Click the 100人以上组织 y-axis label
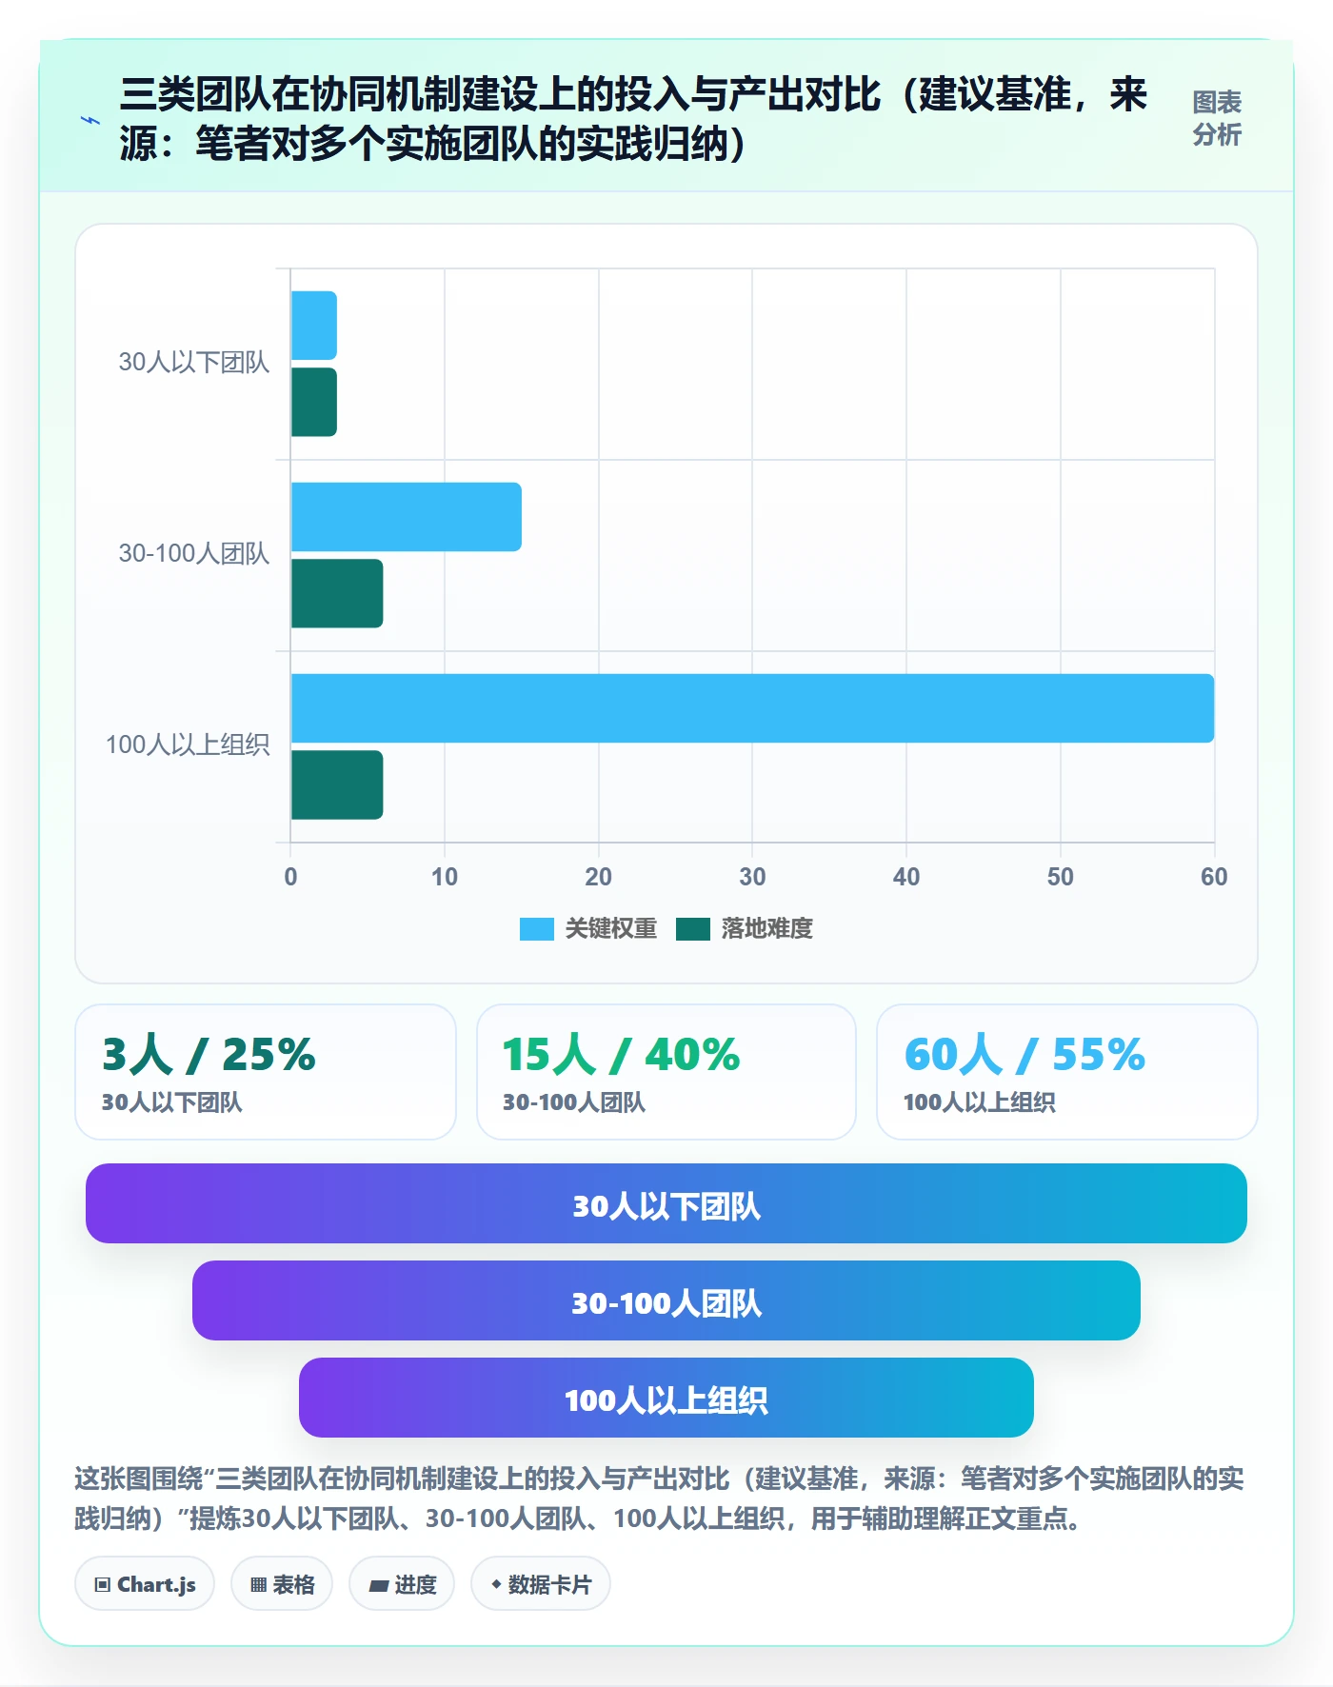1333x1687 pixels. click(188, 745)
